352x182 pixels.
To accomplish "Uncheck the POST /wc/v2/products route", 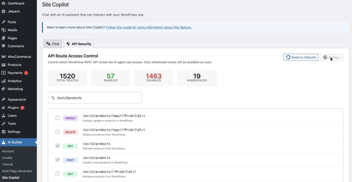I will (x=57, y=160).
